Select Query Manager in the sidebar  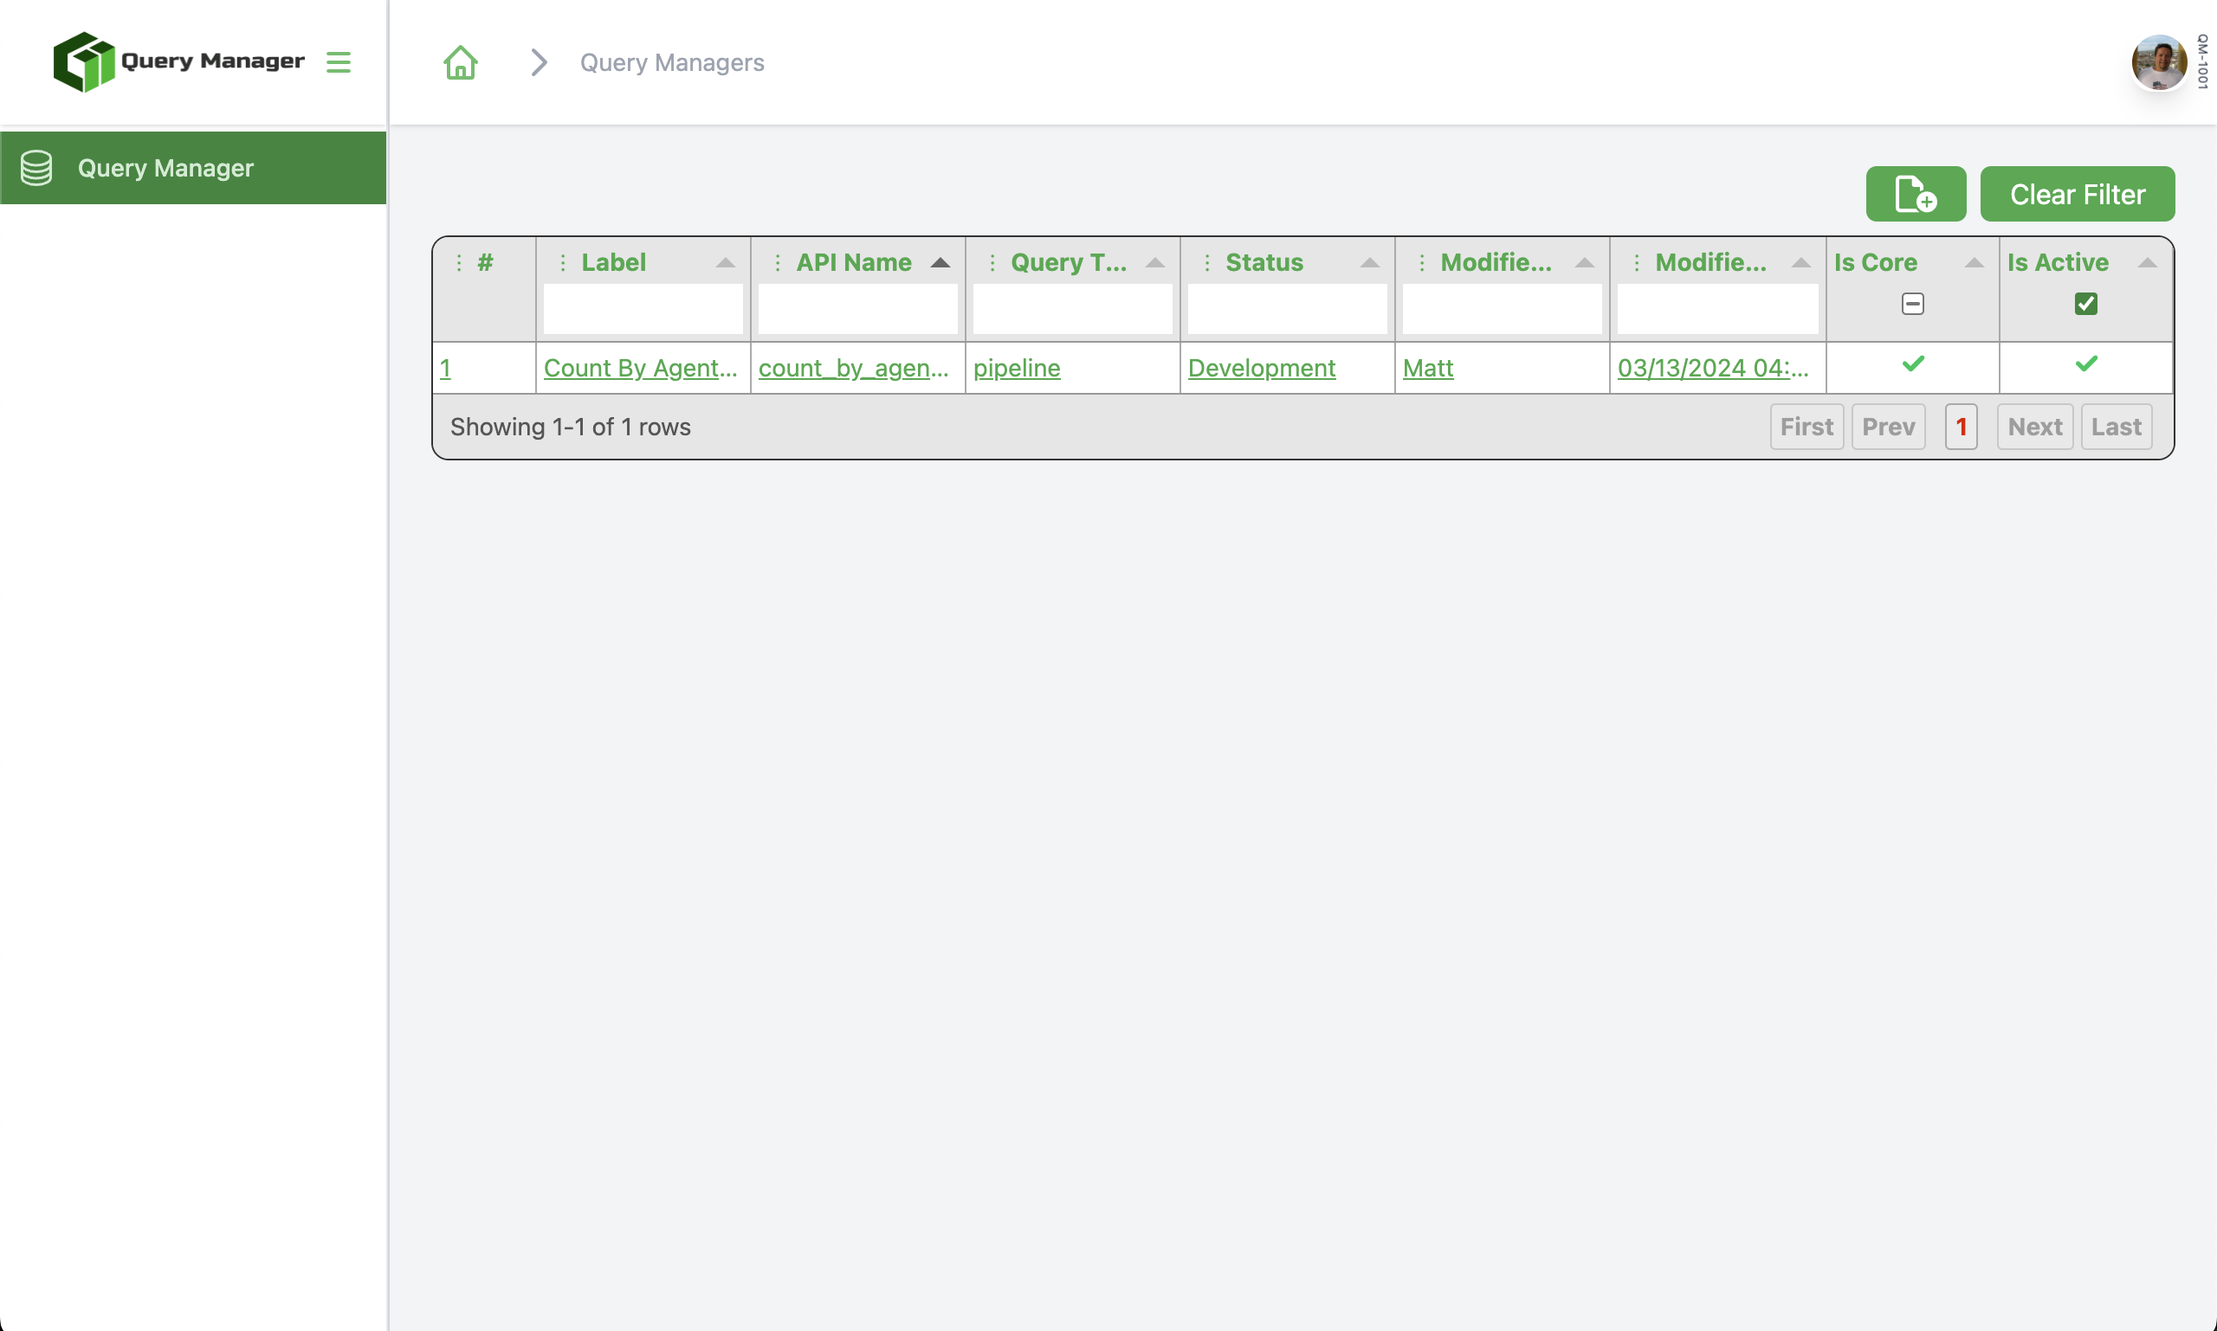165,168
